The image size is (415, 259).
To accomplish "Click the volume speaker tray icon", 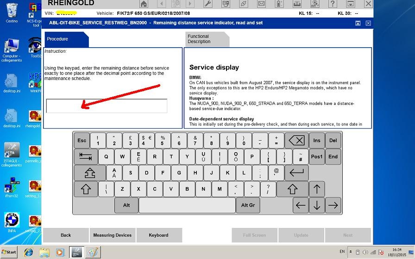I will coord(365,252).
